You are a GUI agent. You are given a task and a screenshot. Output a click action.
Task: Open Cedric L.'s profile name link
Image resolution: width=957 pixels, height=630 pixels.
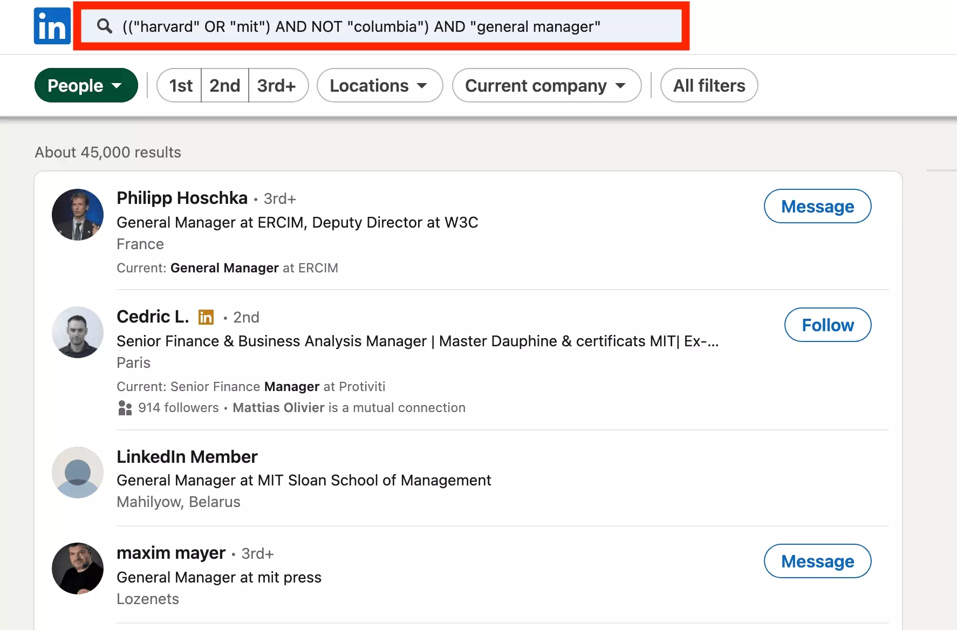[153, 317]
